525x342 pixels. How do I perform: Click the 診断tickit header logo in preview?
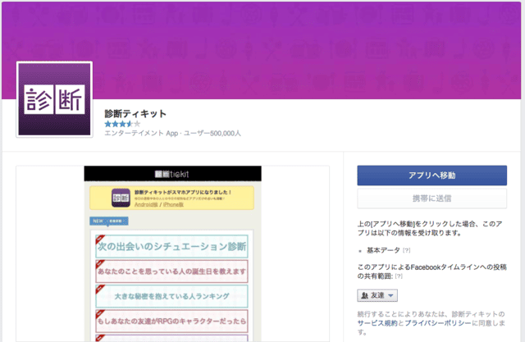171,174
